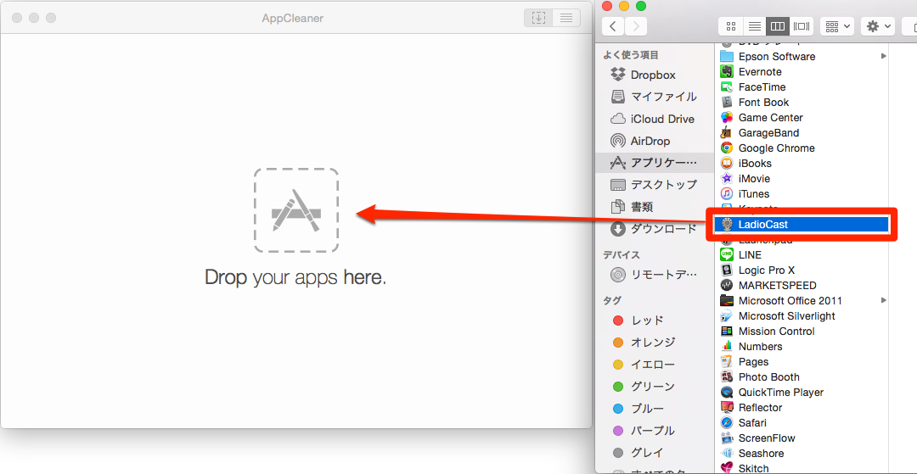Screen dimensions: 917x474
Task: Select the Safari app icon
Action: tap(727, 422)
